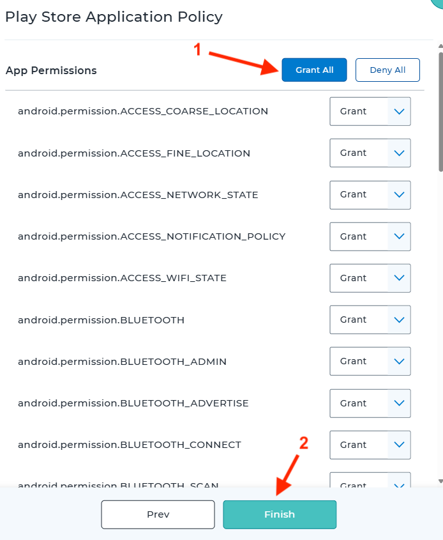This screenshot has width=443, height=540.
Task: Expand the ACCESS_FINE_LOCATION chevron arrow
Action: coord(400,153)
